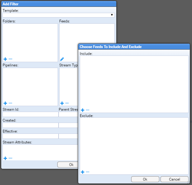
Task: Add a feed to the Exclude list
Action: click(x=83, y=172)
